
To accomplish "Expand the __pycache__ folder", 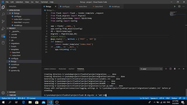I will (x=24, y=31).
